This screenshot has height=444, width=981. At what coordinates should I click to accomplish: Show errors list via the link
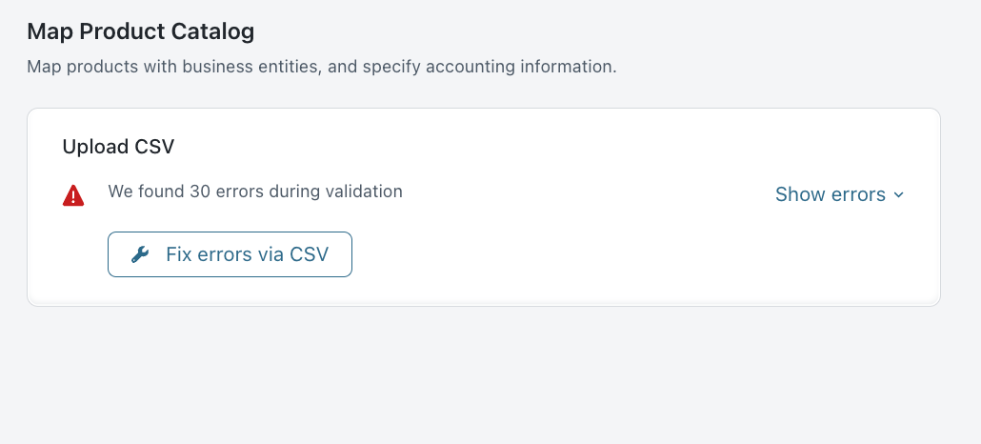(x=830, y=194)
